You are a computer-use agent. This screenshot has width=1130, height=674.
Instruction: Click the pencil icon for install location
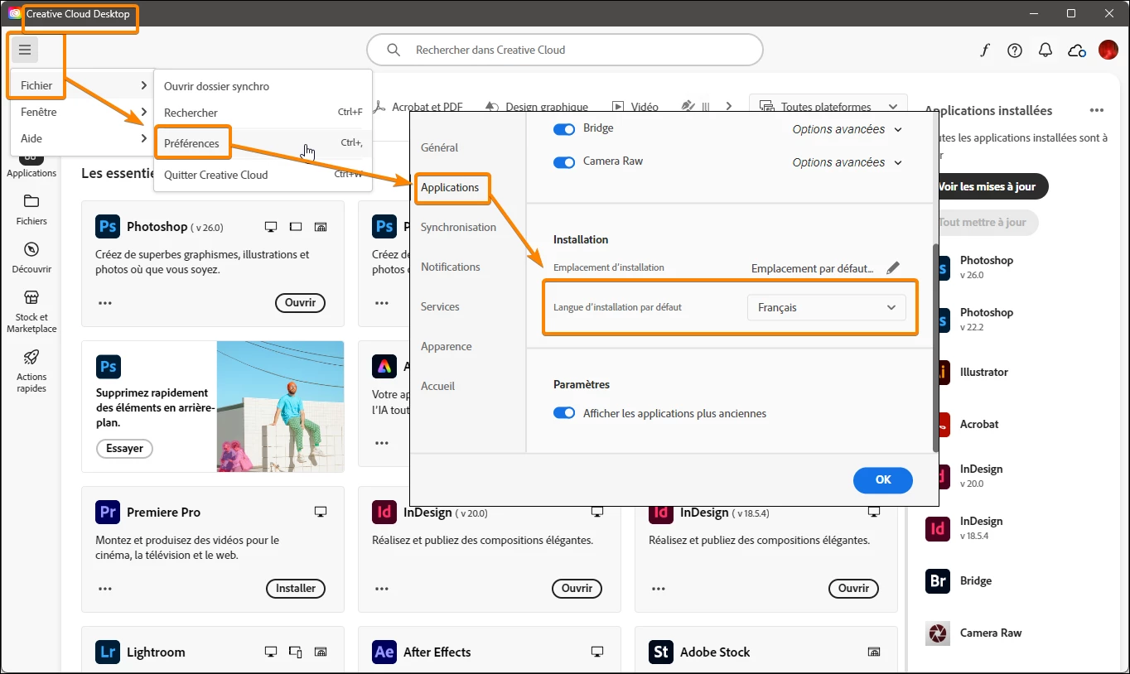point(892,268)
